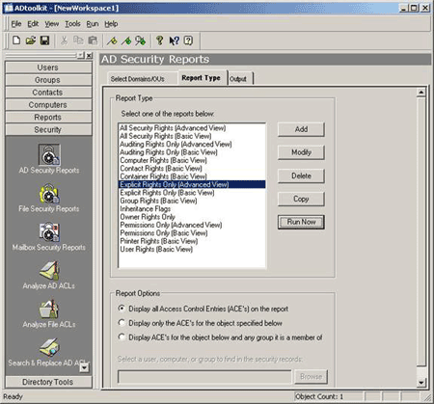Click the Modify button
Screen dimensions: 434x404
301,152
